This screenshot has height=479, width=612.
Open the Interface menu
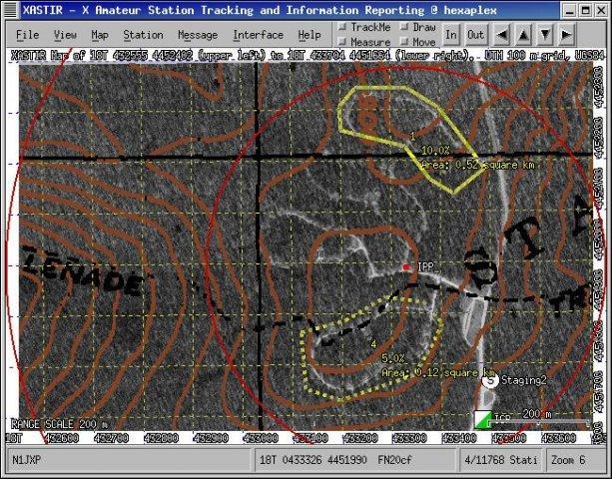(x=258, y=35)
